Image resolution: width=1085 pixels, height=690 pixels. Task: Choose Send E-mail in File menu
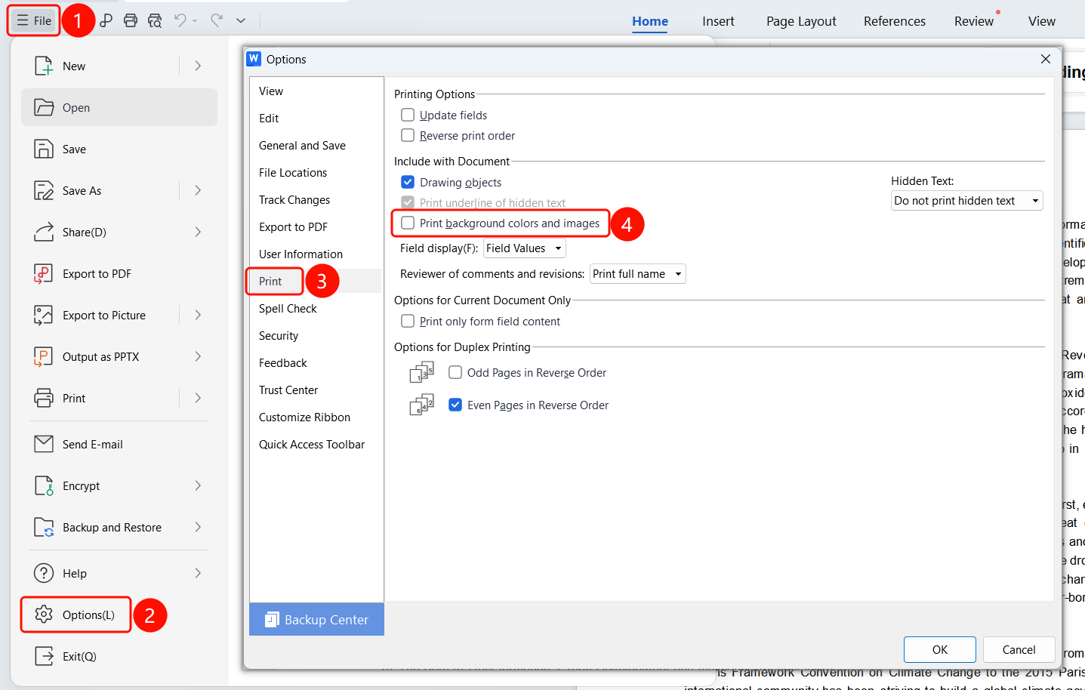pyautogui.click(x=119, y=445)
